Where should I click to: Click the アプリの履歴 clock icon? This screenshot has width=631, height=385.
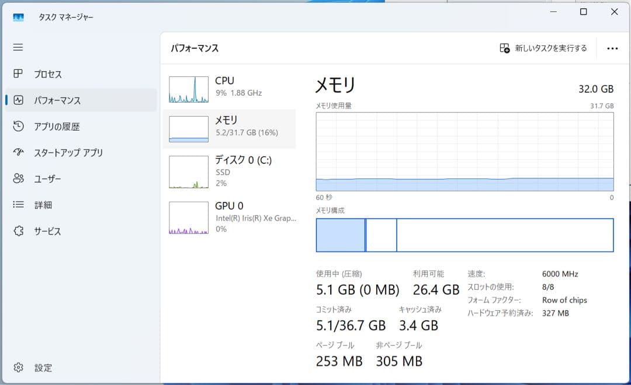(18, 127)
